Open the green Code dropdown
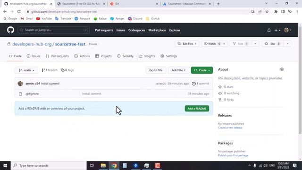The image size is (302, 170). click(x=202, y=70)
